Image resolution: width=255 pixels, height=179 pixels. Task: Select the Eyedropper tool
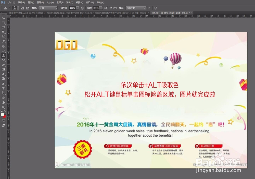click(x=3, y=41)
